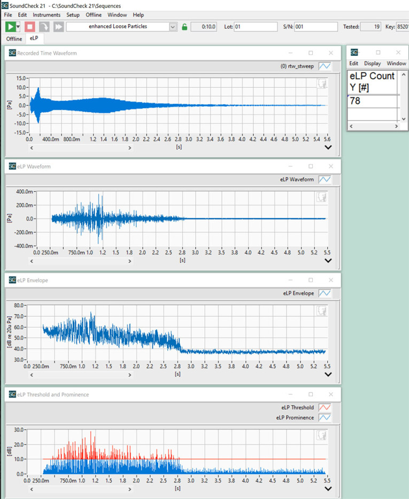Screen dimensions: 409x499
Task: Open the enhanced Loose Particles sequence dropdown
Action: click(173, 27)
